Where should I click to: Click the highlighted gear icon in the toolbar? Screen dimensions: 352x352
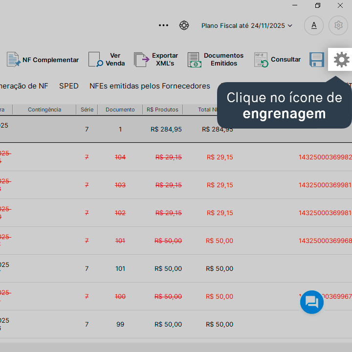(341, 60)
